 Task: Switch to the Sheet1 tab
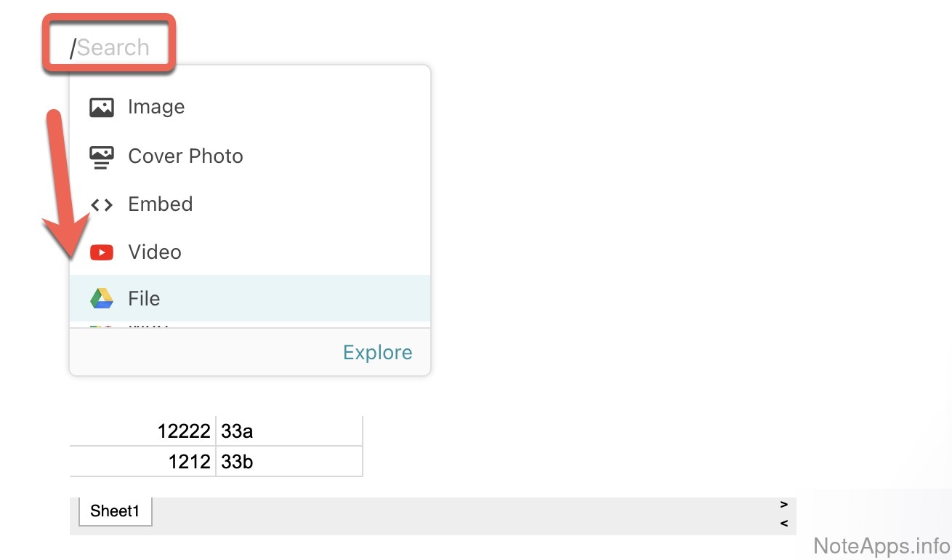pos(115,511)
